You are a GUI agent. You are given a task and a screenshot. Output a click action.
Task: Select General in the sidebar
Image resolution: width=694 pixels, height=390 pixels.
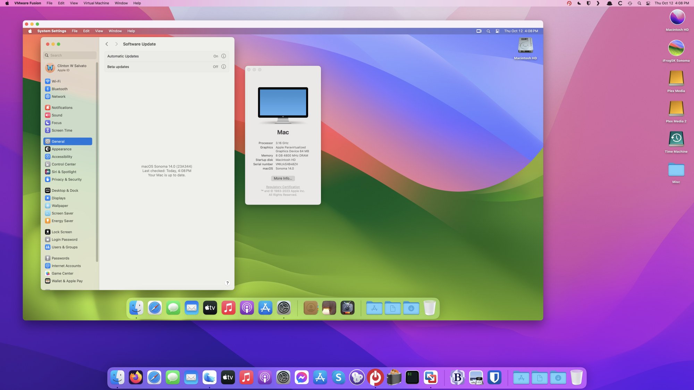(68, 141)
